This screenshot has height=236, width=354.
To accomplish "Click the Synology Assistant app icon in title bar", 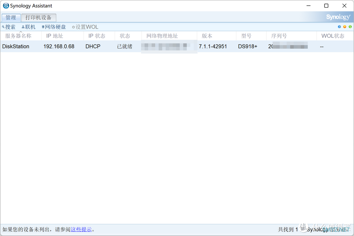I will tap(6, 6).
